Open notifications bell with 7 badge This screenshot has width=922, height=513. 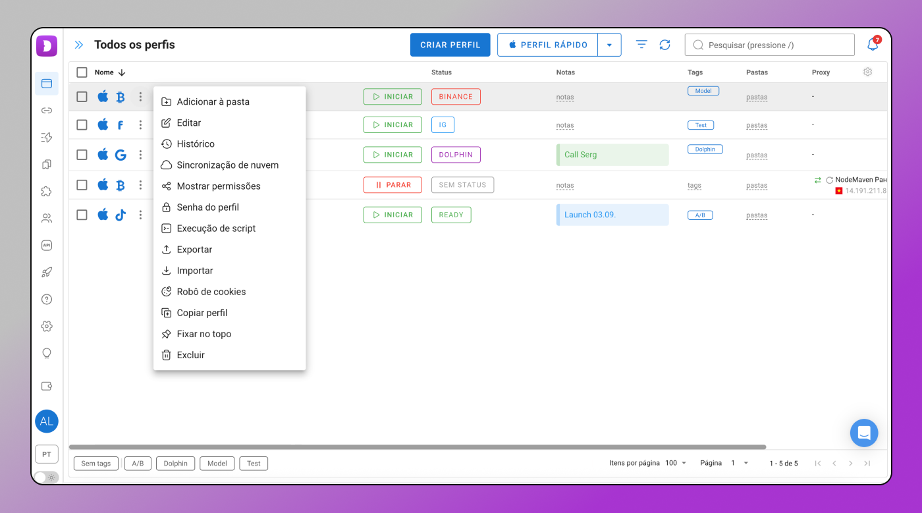873,44
